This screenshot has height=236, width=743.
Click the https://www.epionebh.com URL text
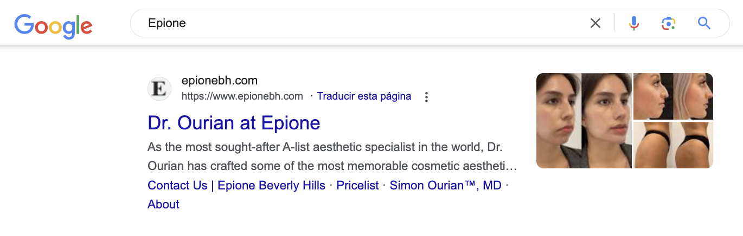click(x=242, y=96)
